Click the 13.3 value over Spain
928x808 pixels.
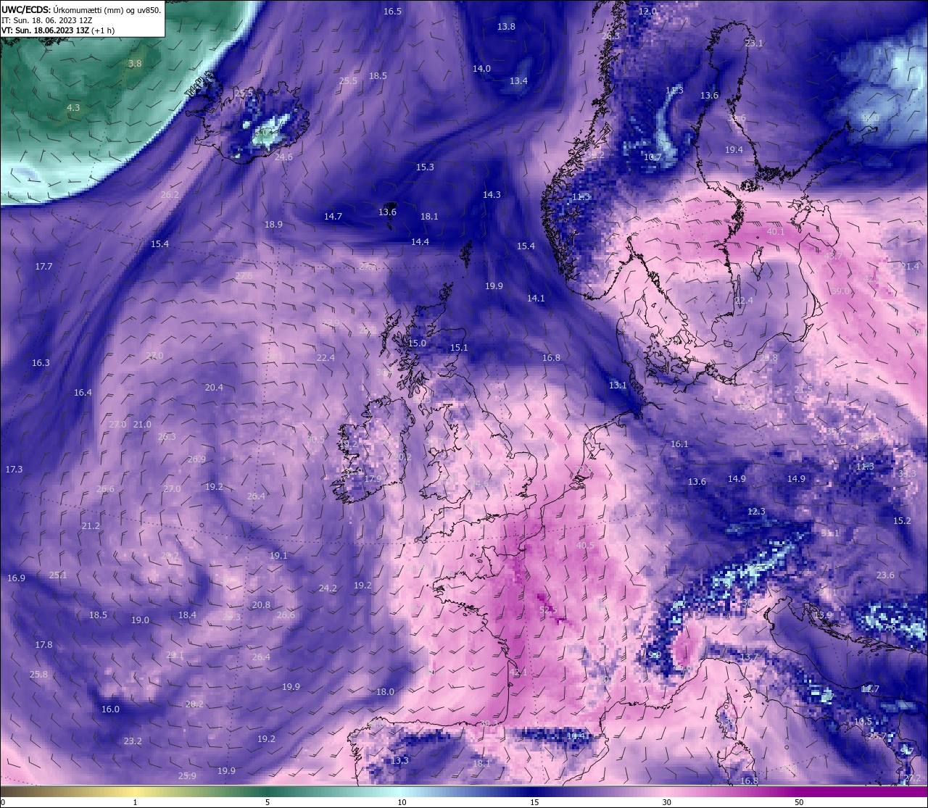400,760
